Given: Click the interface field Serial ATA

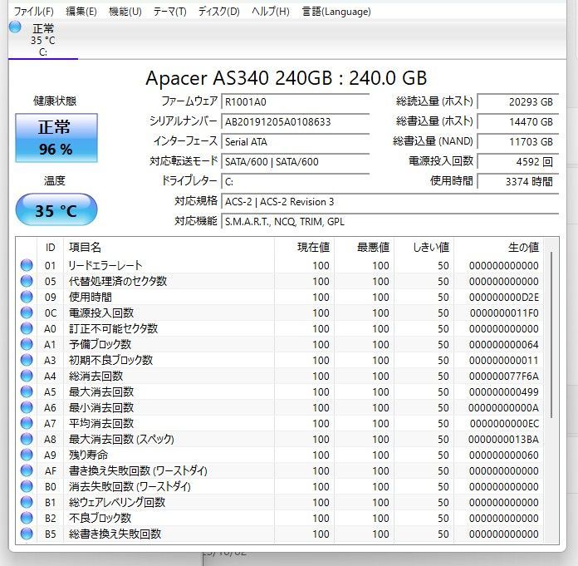Looking at the screenshot, I should (x=296, y=141).
